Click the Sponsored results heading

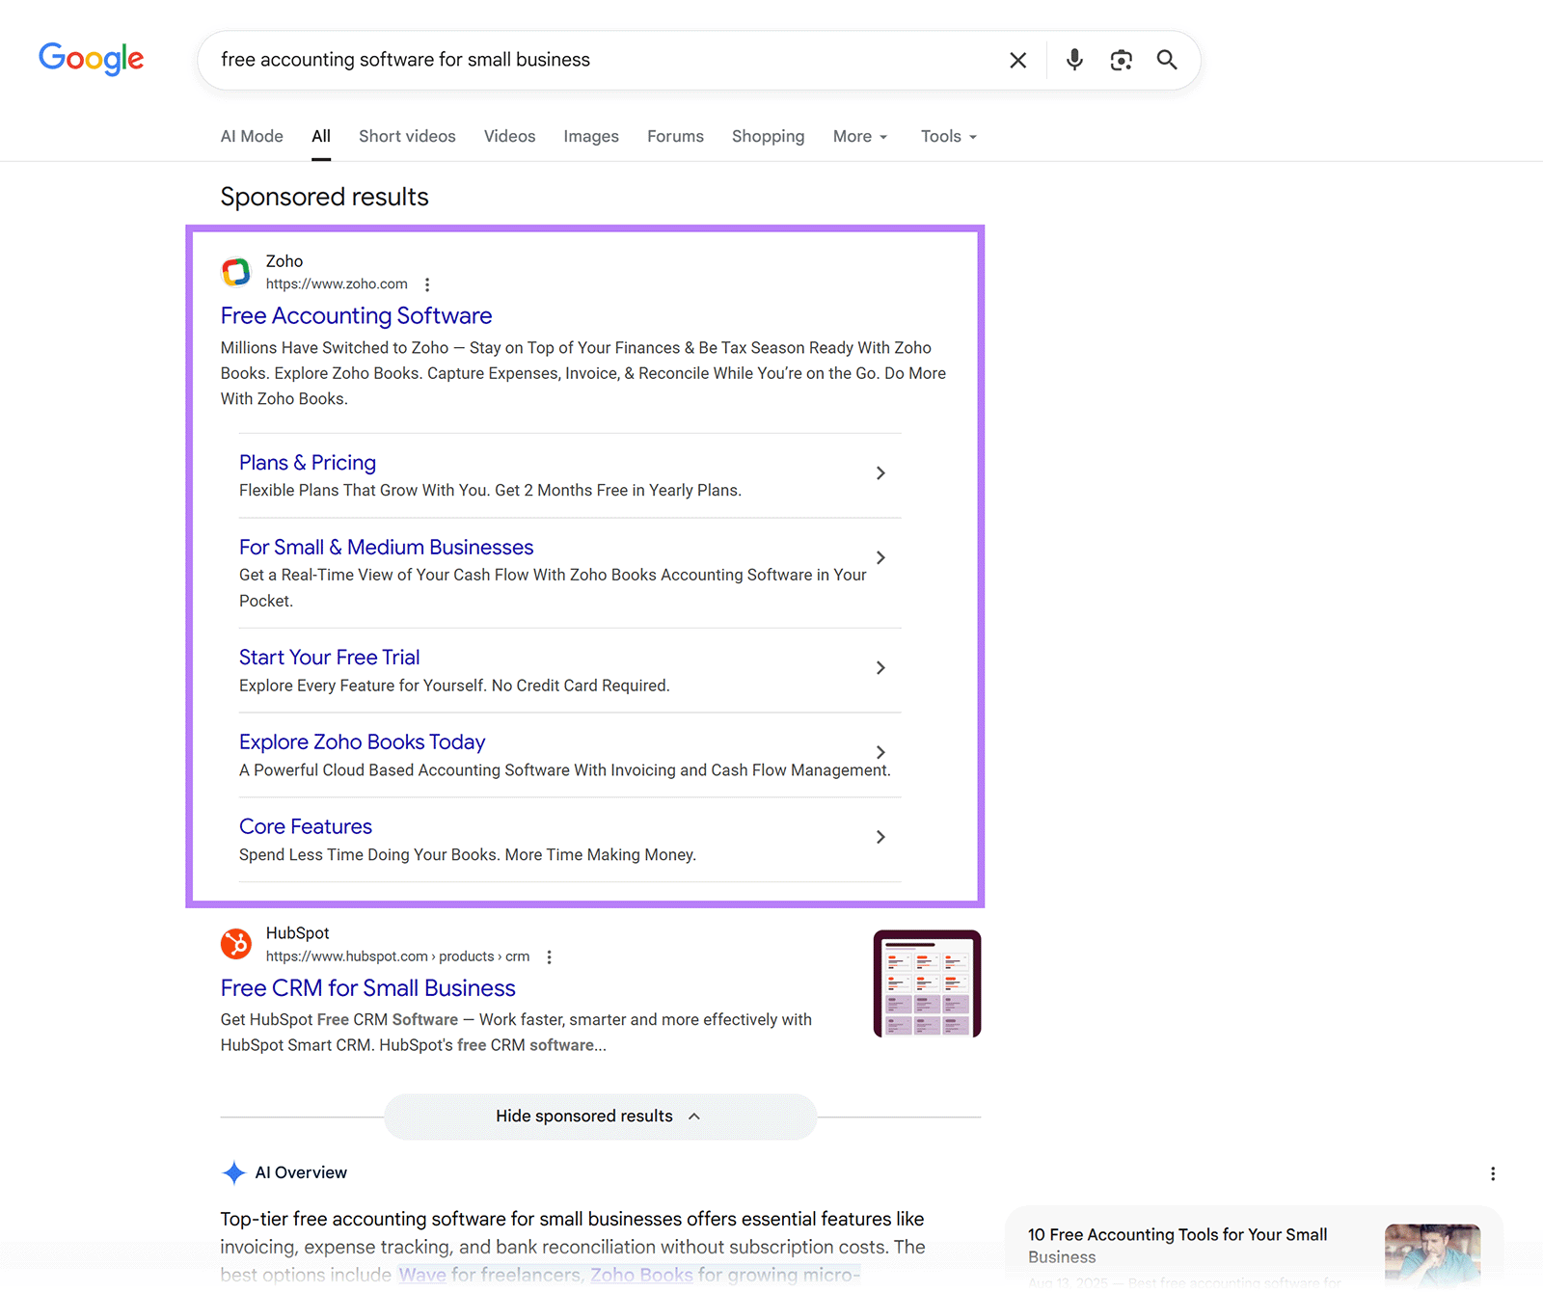coord(324,197)
